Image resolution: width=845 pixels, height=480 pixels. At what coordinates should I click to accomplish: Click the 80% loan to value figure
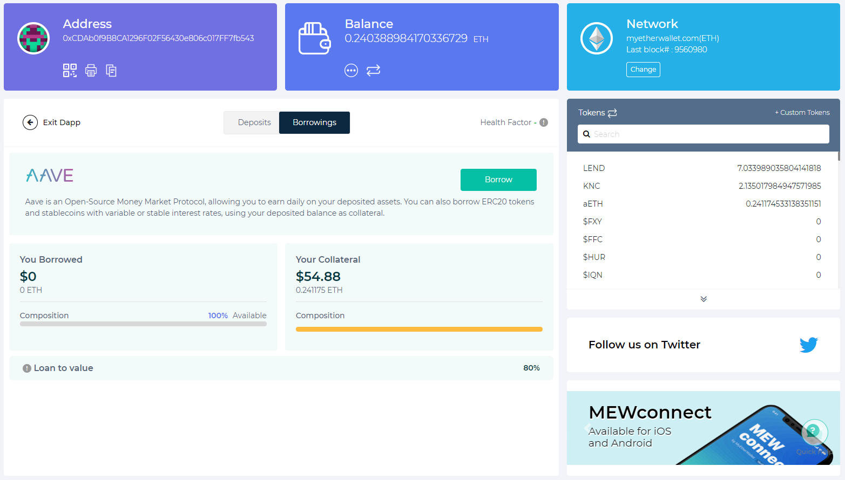[x=531, y=368]
